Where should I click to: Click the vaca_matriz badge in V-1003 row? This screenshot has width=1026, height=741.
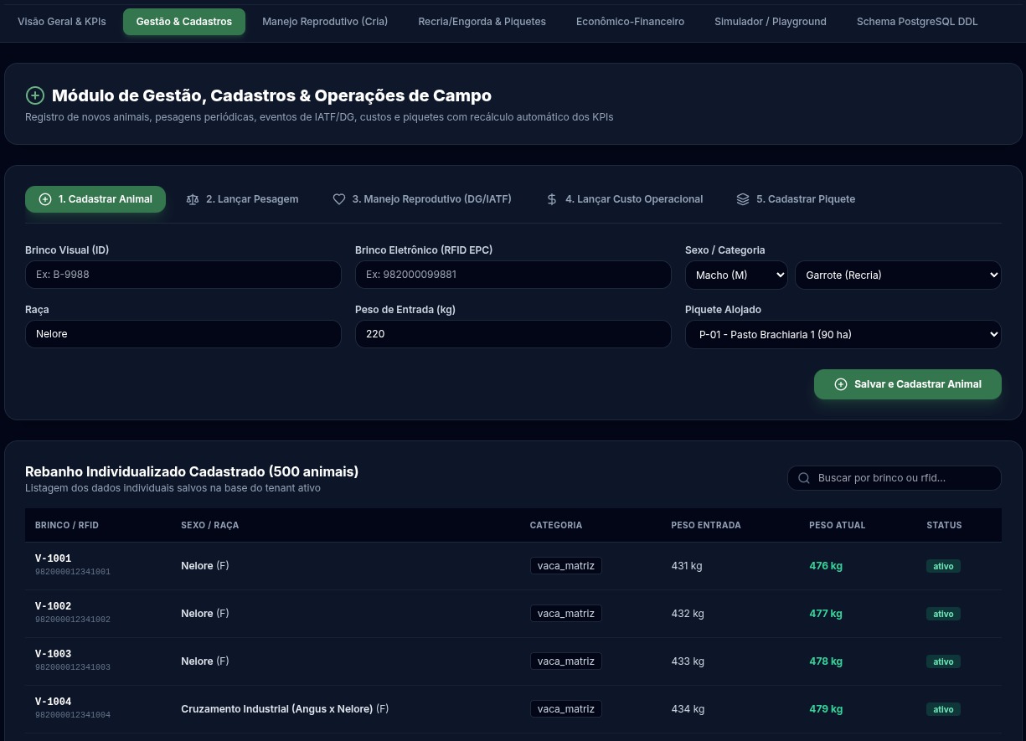coord(566,661)
